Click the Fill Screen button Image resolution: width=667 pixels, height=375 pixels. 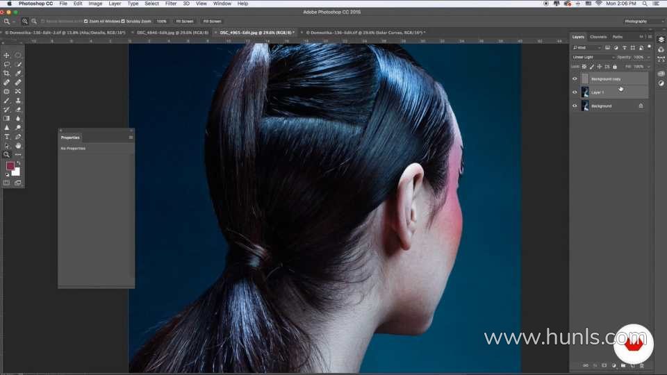(x=212, y=22)
